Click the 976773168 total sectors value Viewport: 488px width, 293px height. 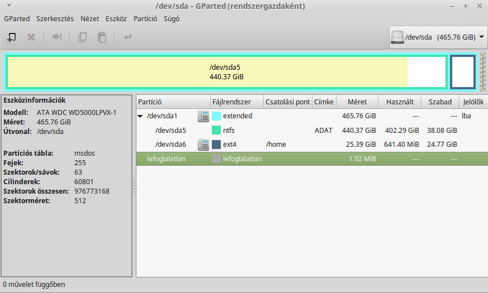click(x=92, y=191)
